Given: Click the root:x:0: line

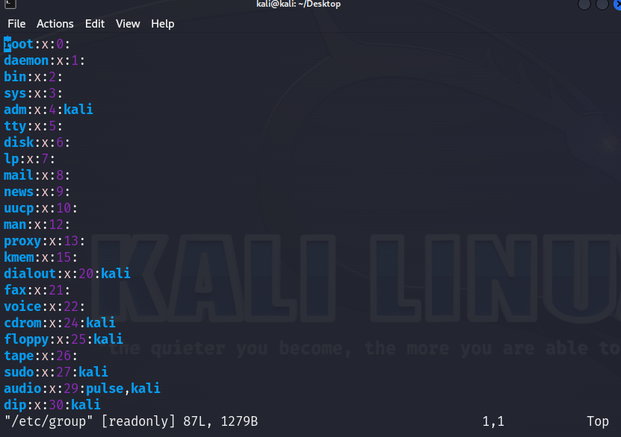Looking at the screenshot, I should tap(37, 44).
